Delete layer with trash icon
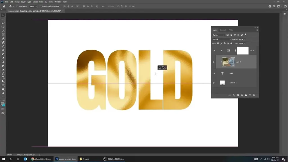Screen dimensions: 288x162 tap(254, 95)
